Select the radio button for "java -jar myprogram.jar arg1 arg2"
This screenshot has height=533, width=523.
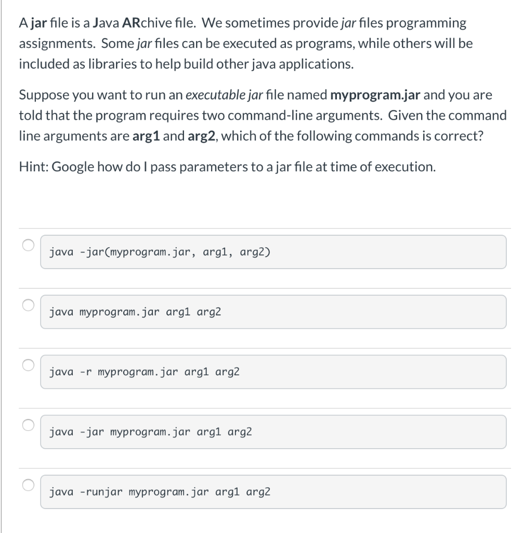[29, 425]
